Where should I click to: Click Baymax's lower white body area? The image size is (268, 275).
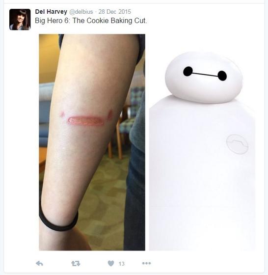(x=202, y=202)
